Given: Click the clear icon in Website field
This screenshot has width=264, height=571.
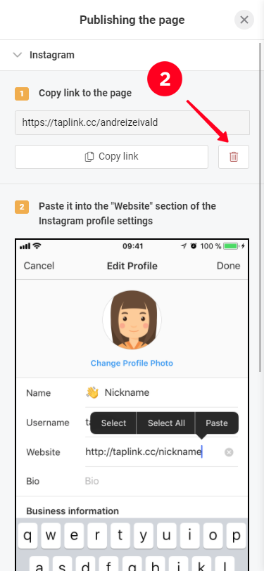Looking at the screenshot, I should click(x=229, y=452).
